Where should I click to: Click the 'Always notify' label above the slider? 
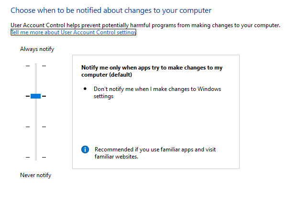[x=37, y=49]
